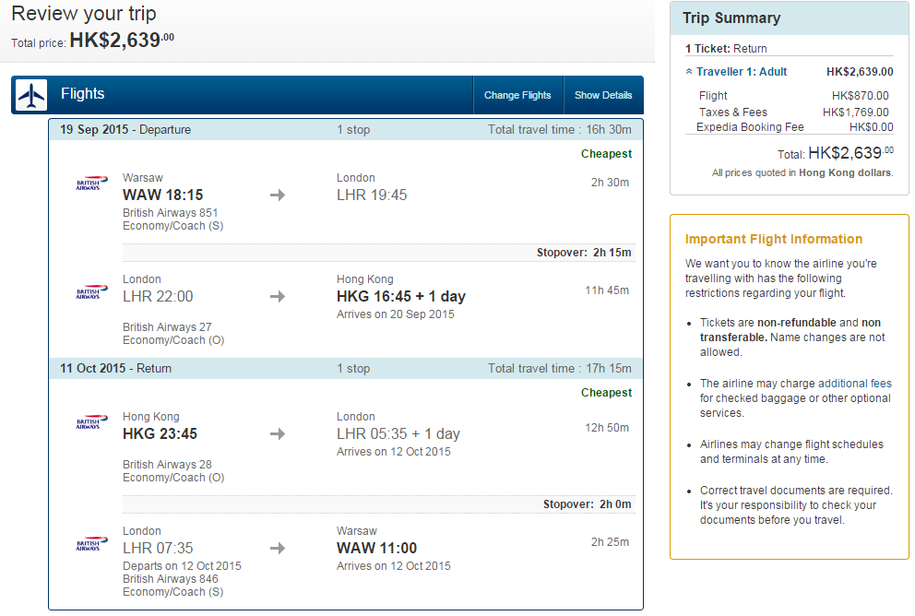Click British Airways logo beside flight 846

(x=91, y=544)
